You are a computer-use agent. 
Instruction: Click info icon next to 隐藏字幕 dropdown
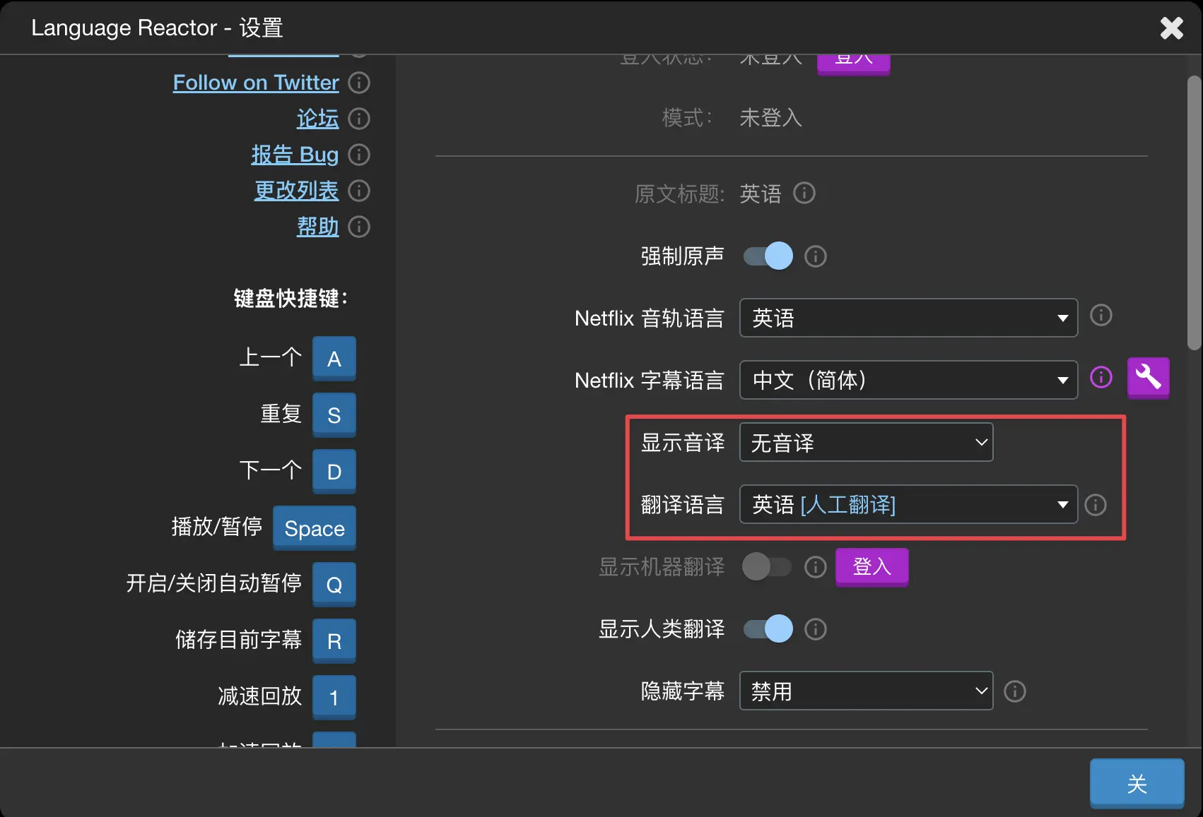[x=1014, y=691]
